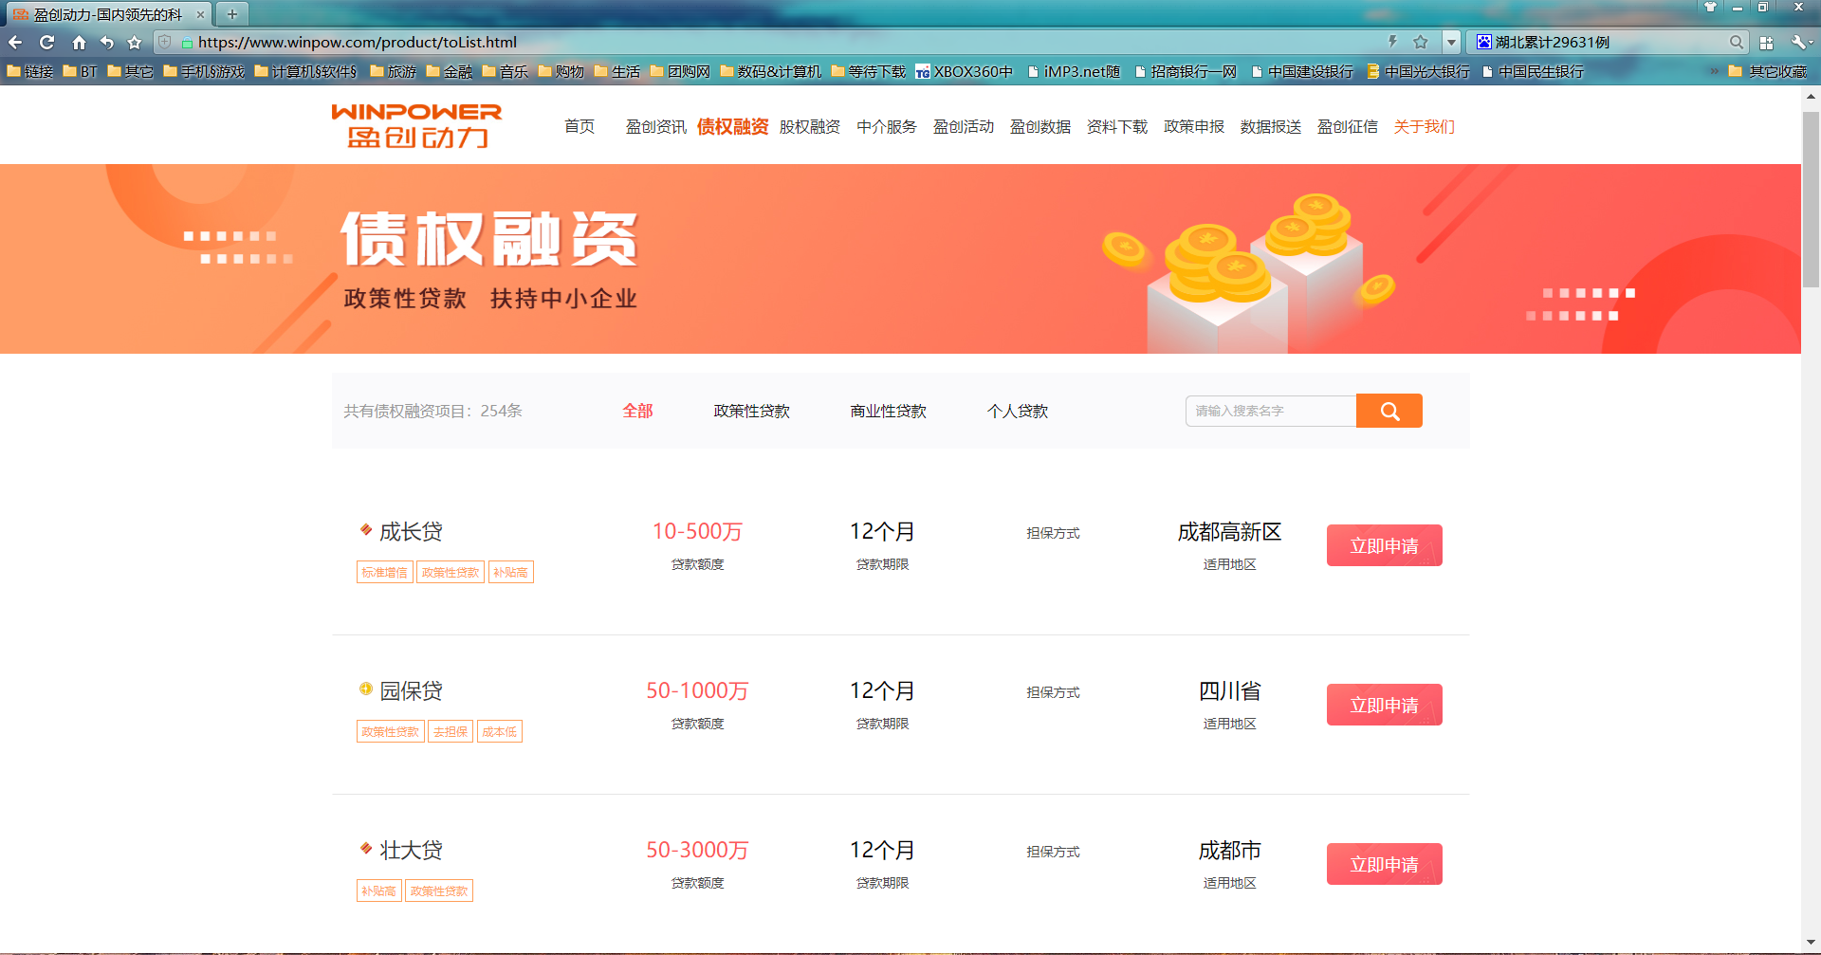
Task: Click the vertical page scrollbar thumb
Action: (1811, 199)
